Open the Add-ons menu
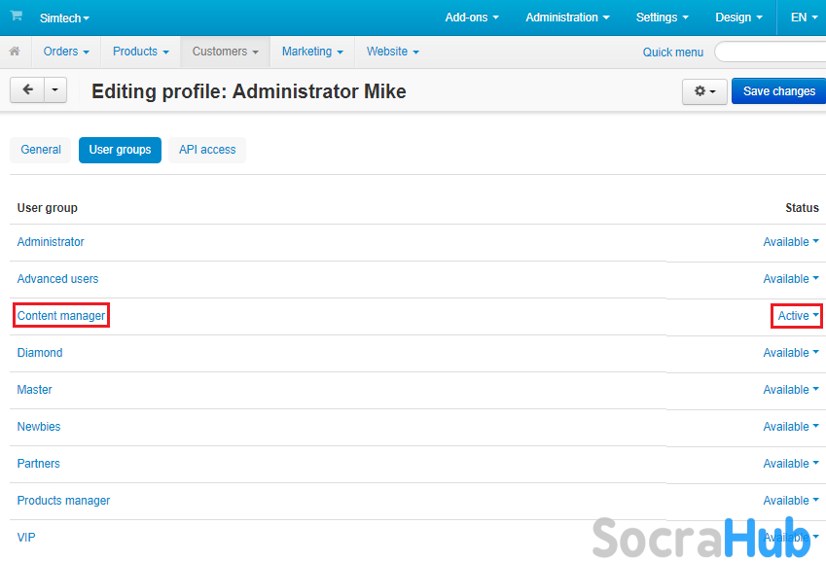The height and width of the screenshot is (561, 826). 472,18
